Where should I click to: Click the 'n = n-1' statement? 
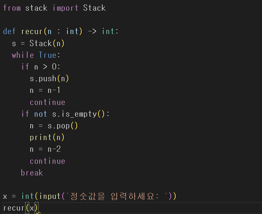click(x=45, y=90)
